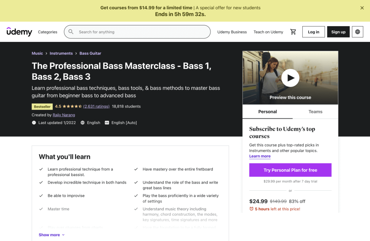Click the last-updated clock icon

click(x=34, y=122)
